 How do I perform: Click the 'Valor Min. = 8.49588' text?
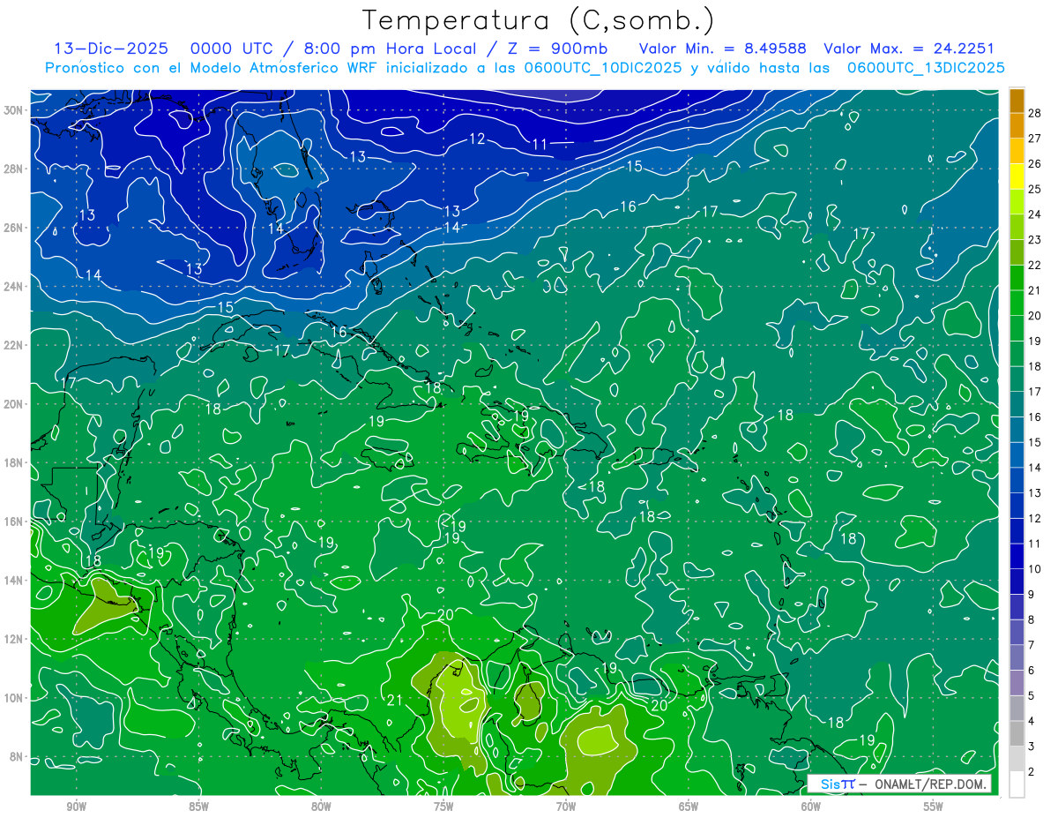pyautogui.click(x=723, y=49)
